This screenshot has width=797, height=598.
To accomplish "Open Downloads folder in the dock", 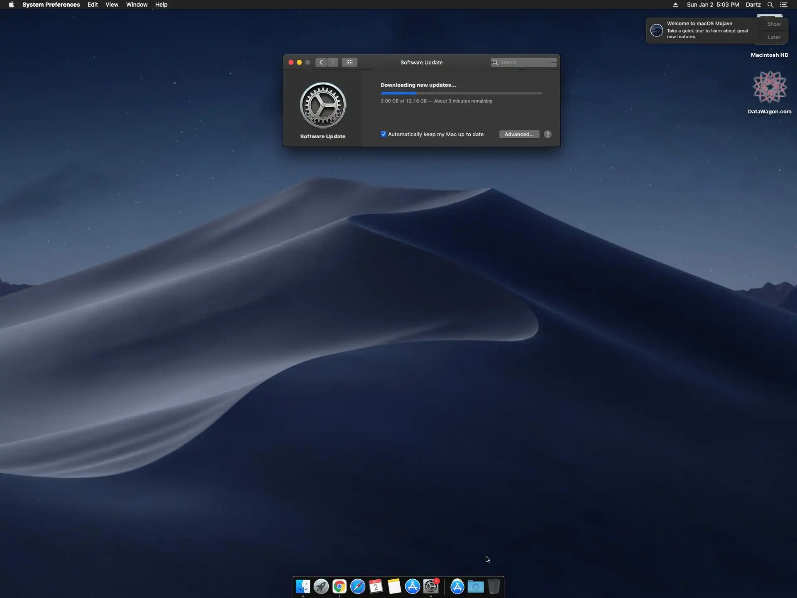I will [475, 586].
